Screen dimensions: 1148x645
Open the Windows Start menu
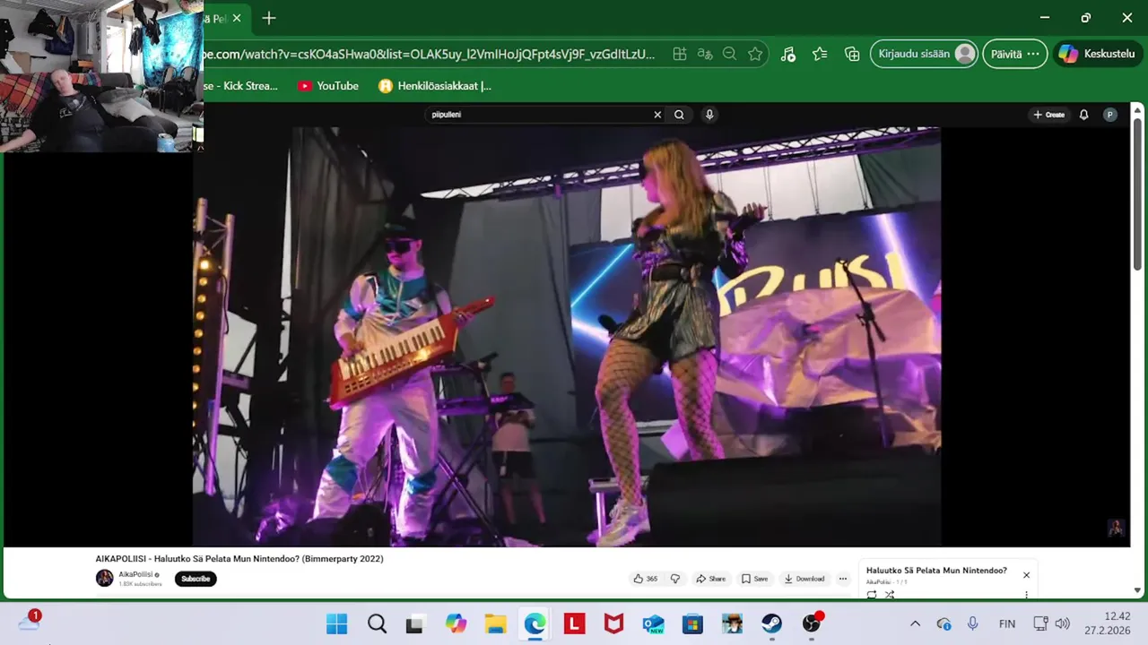337,624
